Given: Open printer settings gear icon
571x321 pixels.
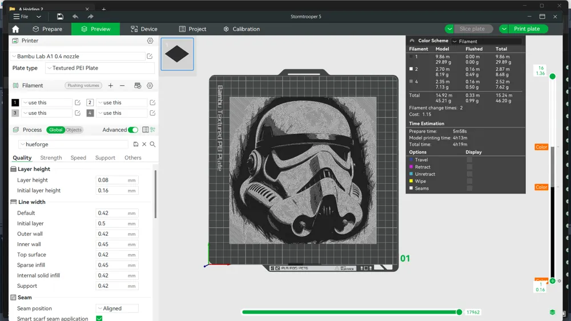Looking at the screenshot, I should pos(150,41).
